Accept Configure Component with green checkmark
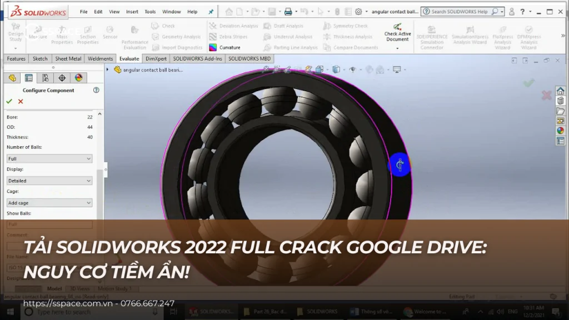 click(9, 102)
